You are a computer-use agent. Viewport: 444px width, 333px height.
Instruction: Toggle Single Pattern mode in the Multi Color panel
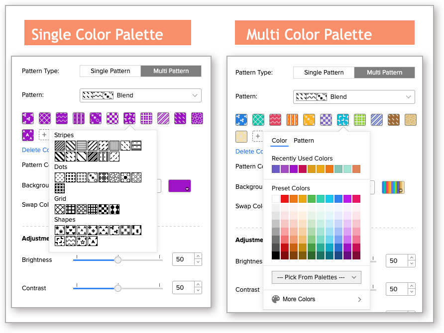(x=323, y=73)
